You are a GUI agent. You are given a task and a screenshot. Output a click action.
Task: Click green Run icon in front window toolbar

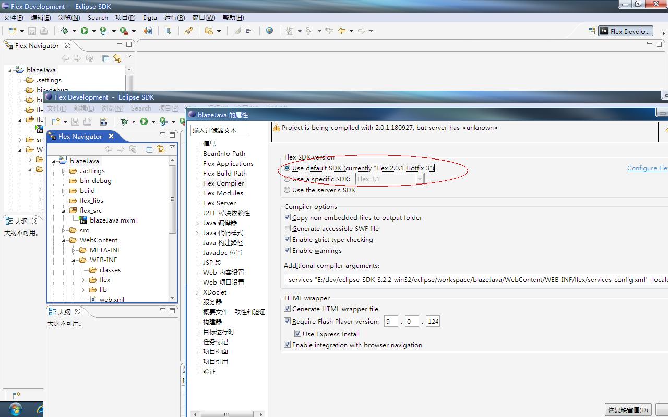click(x=144, y=121)
